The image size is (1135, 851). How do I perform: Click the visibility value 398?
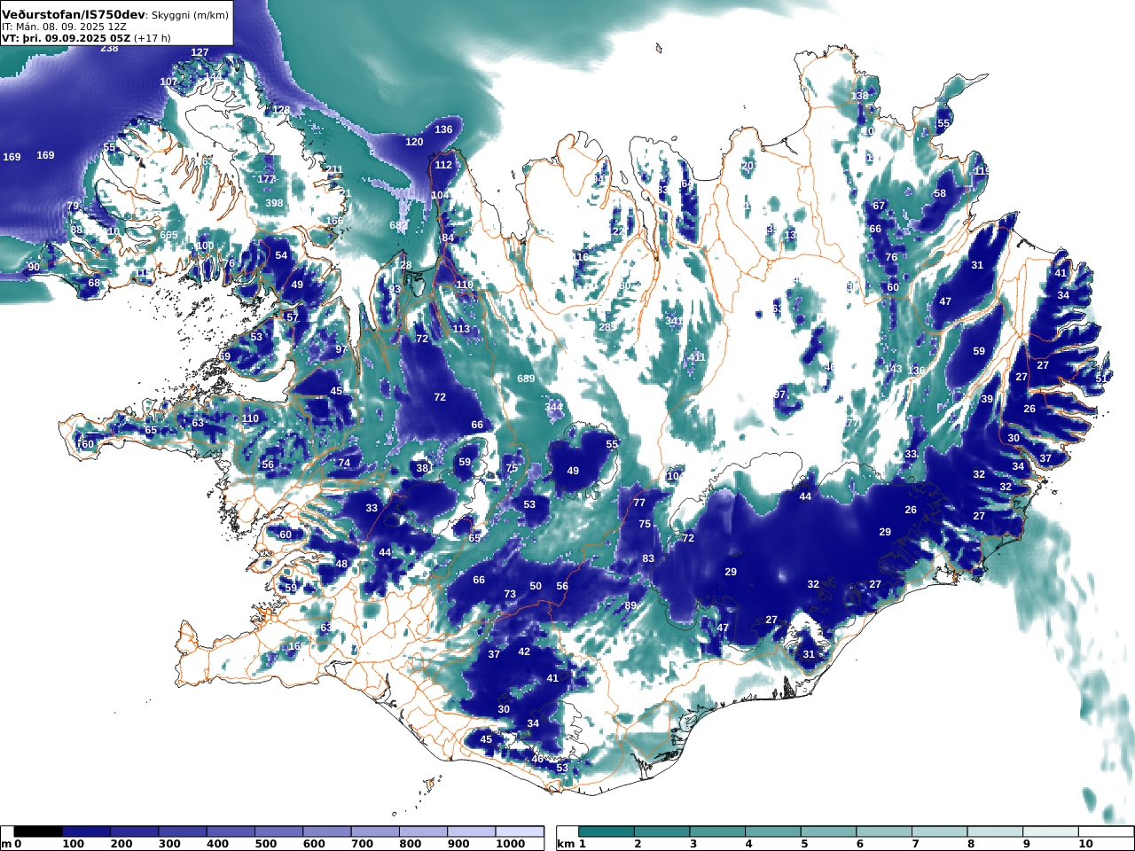click(x=274, y=203)
